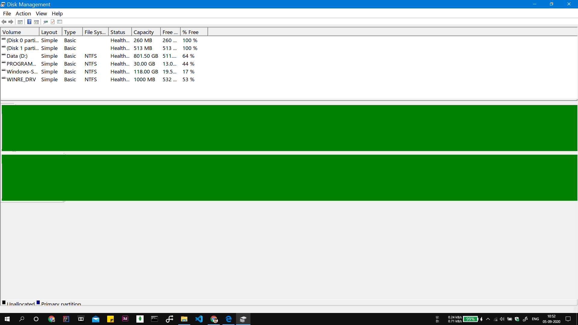
Task: Select the Data (D:) volume row
Action: (x=17, y=56)
